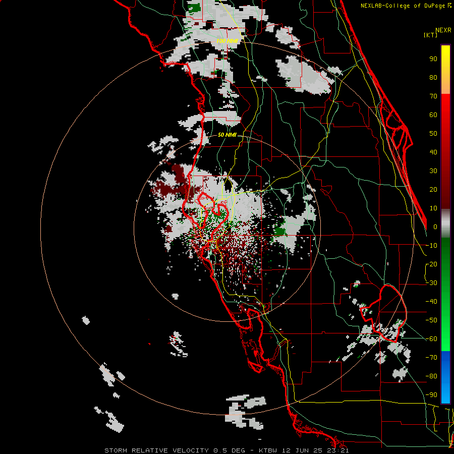Image resolution: width=454 pixels, height=454 pixels.
Task: Click the 20 value on the velocity scale
Action: [433, 189]
